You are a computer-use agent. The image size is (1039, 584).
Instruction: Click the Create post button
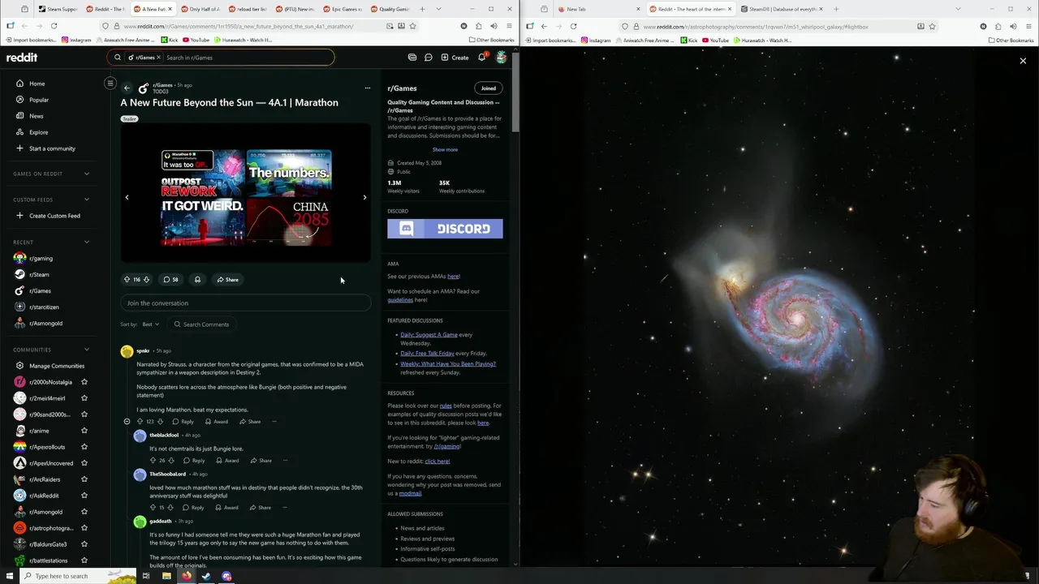point(455,58)
